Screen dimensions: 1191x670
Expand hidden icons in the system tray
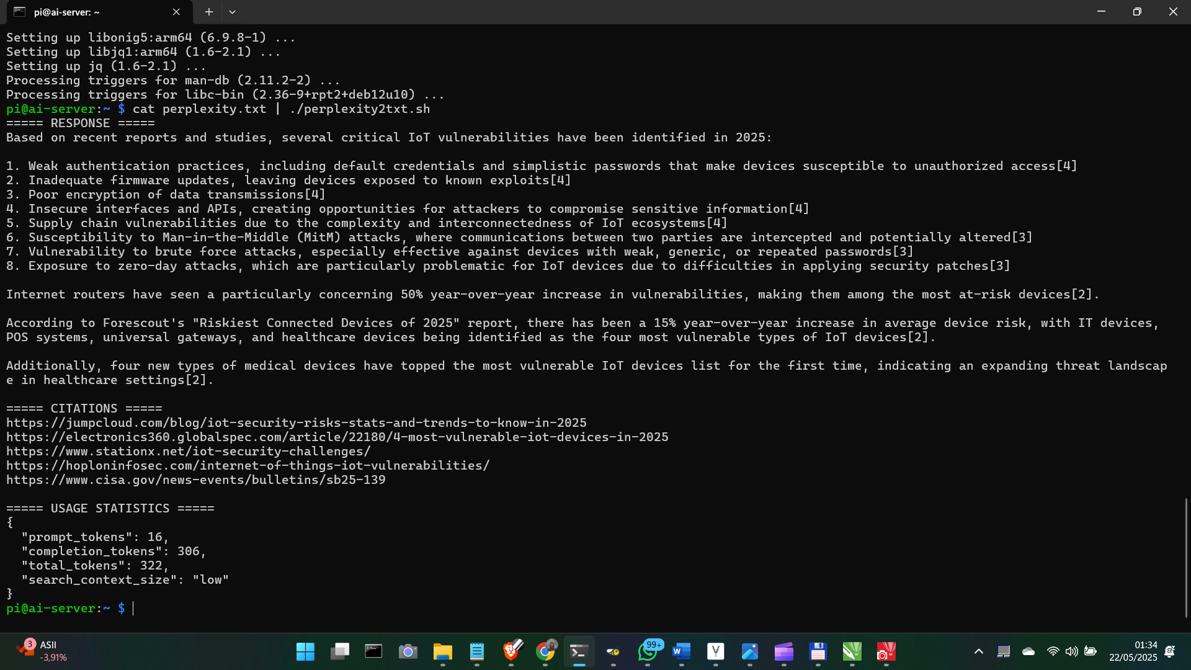click(x=979, y=651)
